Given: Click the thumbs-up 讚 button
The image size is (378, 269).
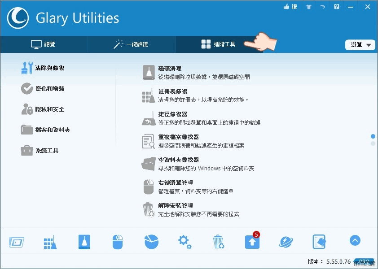Looking at the screenshot, I should coord(290,7).
